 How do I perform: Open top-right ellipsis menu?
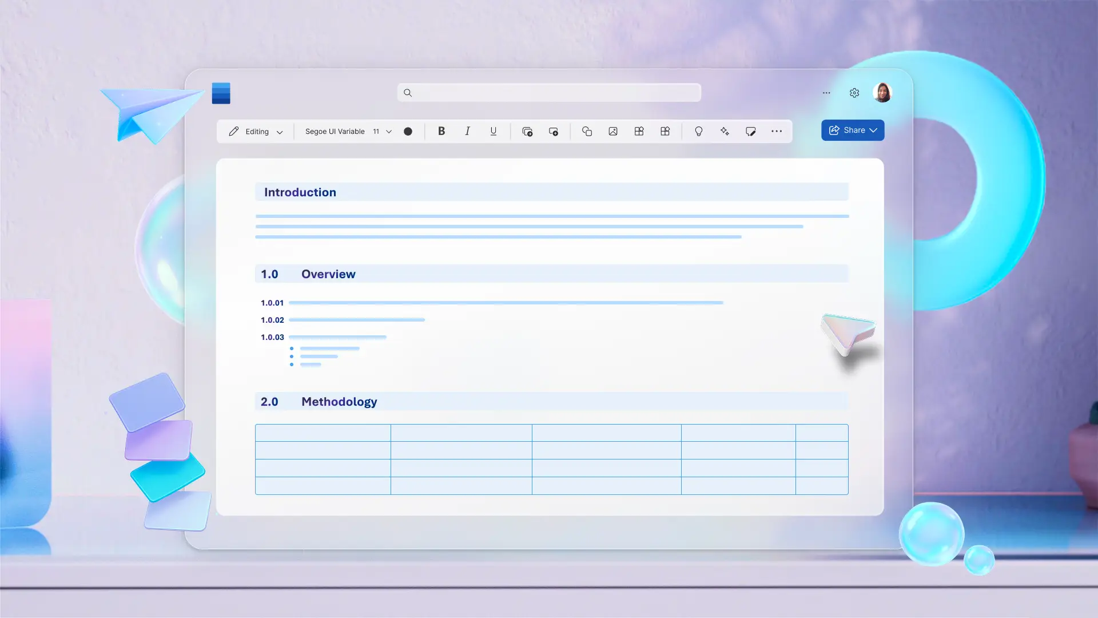point(826,93)
